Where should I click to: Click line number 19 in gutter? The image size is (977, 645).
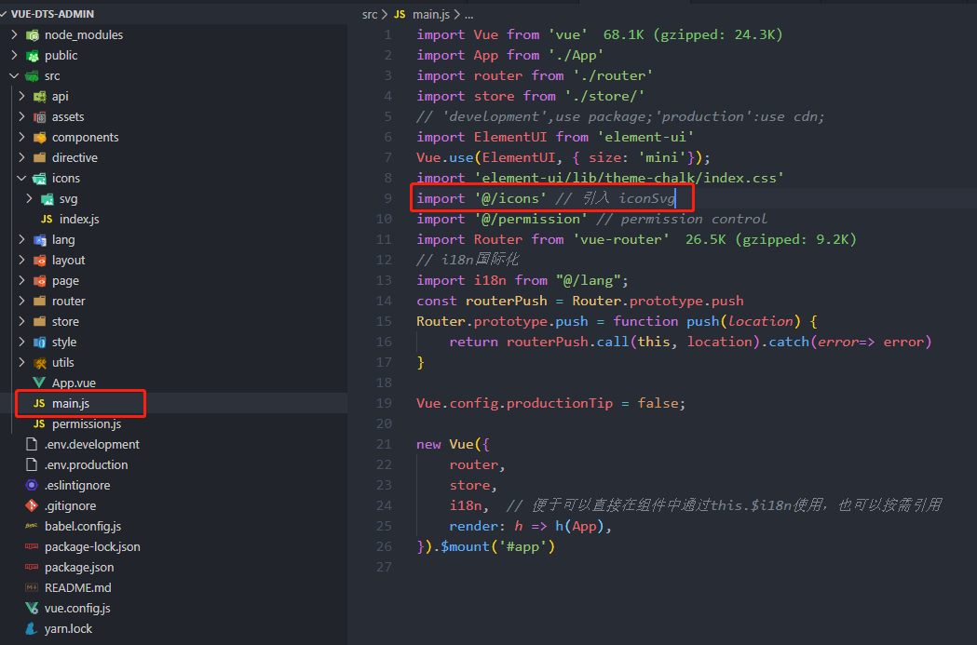385,403
